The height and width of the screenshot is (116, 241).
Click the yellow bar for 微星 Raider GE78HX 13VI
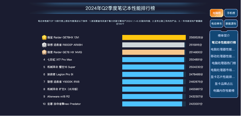pos(154,38)
